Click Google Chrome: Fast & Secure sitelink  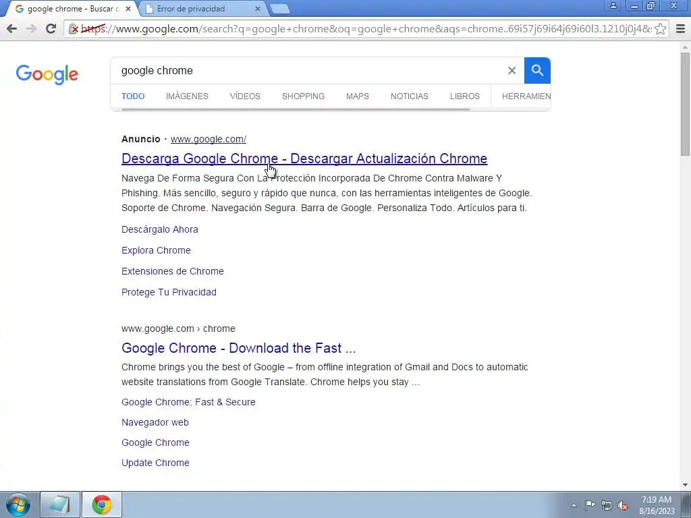click(189, 402)
